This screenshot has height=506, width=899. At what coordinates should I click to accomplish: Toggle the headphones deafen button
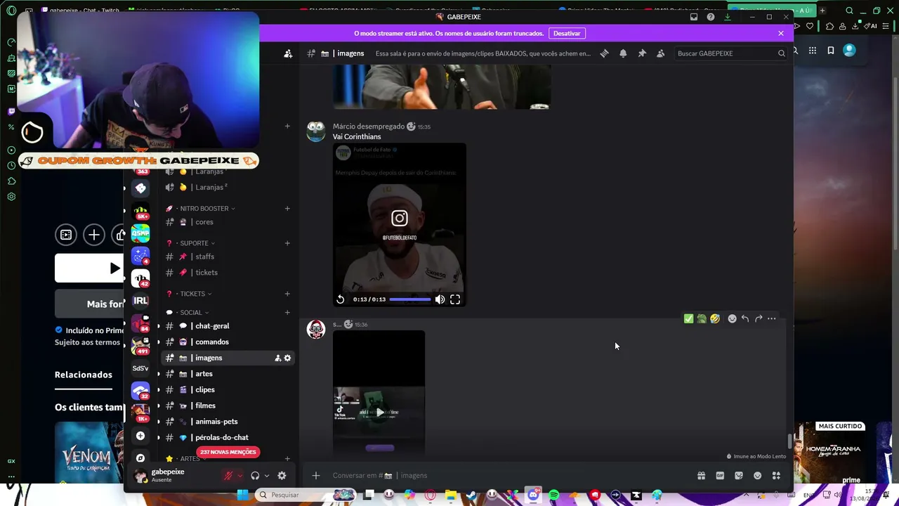click(x=255, y=476)
